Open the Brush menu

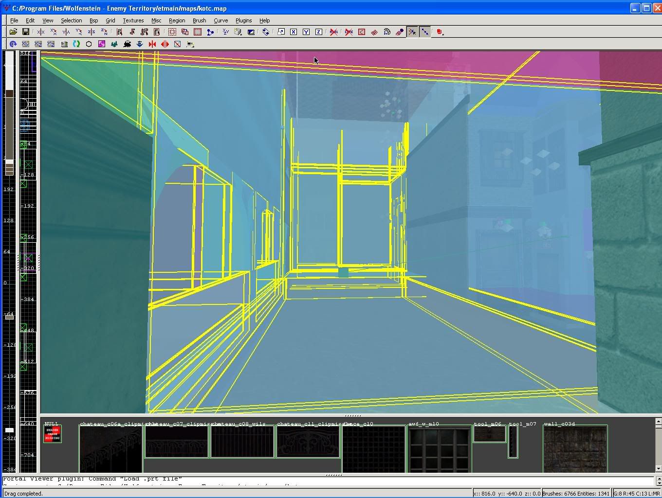(x=199, y=20)
